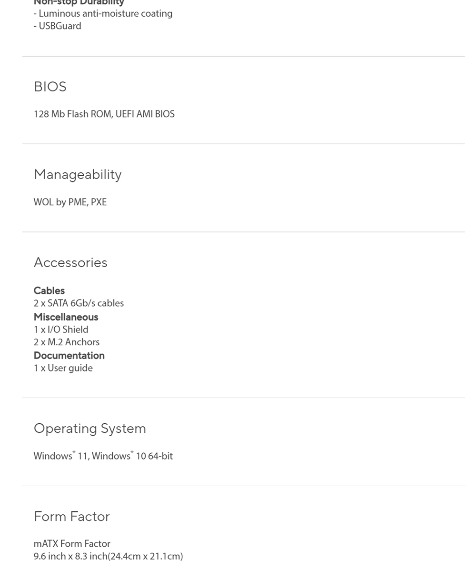Click the BIOS section heading

click(50, 87)
